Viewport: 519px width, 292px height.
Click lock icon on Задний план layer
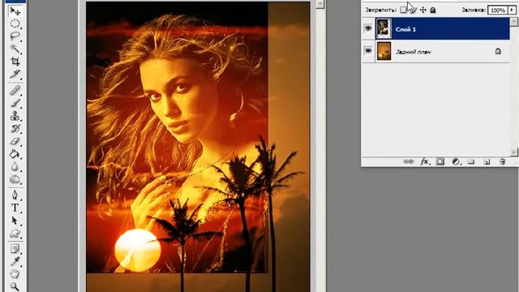498,51
